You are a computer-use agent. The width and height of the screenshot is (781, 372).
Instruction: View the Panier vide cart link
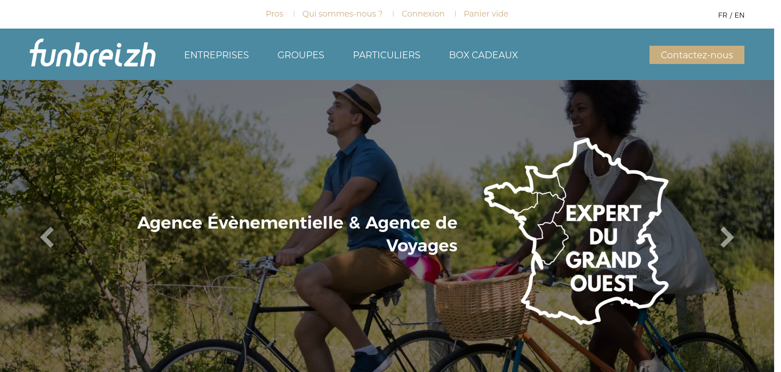point(486,14)
